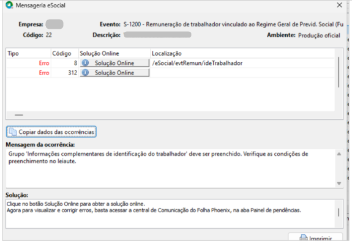Select the code cell showing 312
The width and height of the screenshot is (352, 244).
tap(65, 73)
